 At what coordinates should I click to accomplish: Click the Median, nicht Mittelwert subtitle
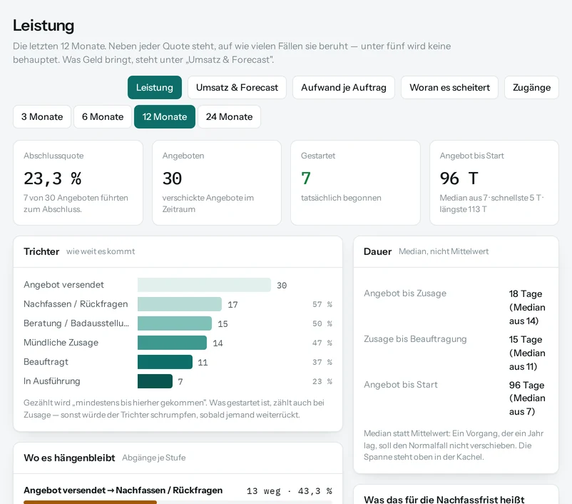444,251
